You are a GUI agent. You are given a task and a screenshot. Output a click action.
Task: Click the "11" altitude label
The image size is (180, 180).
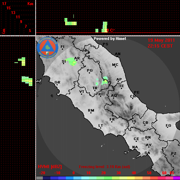[x=18, y=17]
